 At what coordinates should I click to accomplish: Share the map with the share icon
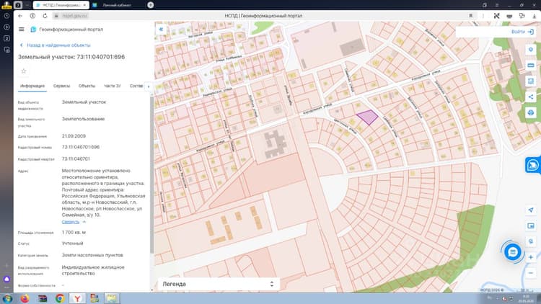click(x=531, y=97)
